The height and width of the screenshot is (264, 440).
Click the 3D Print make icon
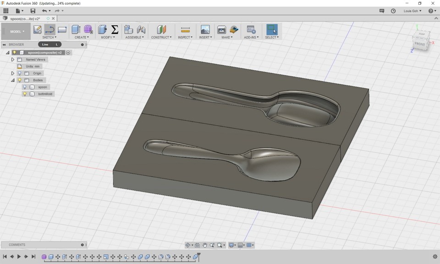[221, 29]
